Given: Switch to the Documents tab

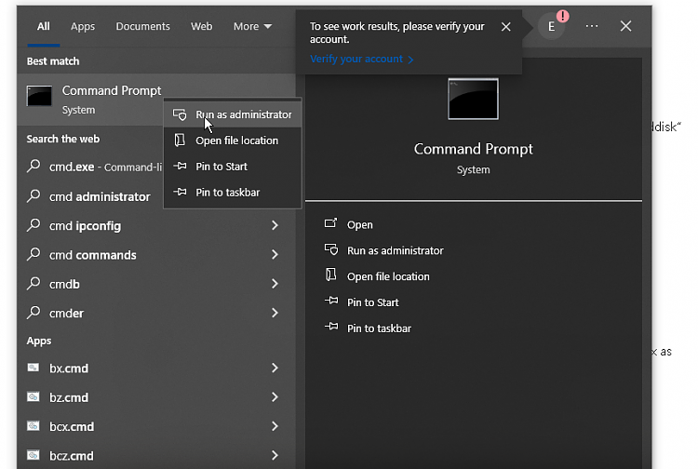Looking at the screenshot, I should [x=143, y=26].
